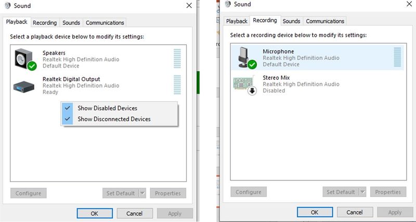The image size is (416, 222).
Task: Select the Microphone device icon
Action: click(244, 58)
